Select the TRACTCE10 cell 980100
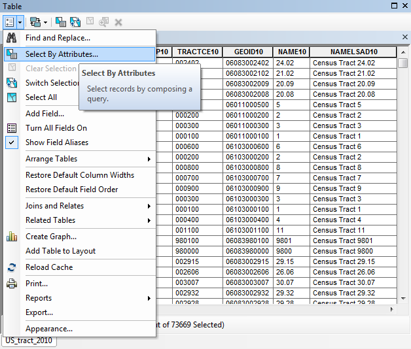Viewport: 411px width, 349px height. click(x=198, y=241)
